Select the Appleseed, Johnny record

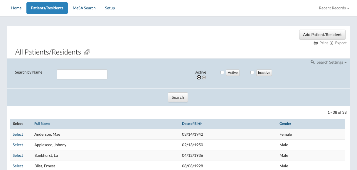click(18, 145)
